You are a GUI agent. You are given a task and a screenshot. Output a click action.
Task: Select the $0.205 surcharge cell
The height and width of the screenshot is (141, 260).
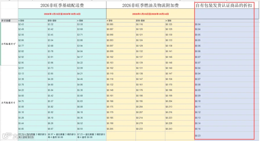pos(121,129)
